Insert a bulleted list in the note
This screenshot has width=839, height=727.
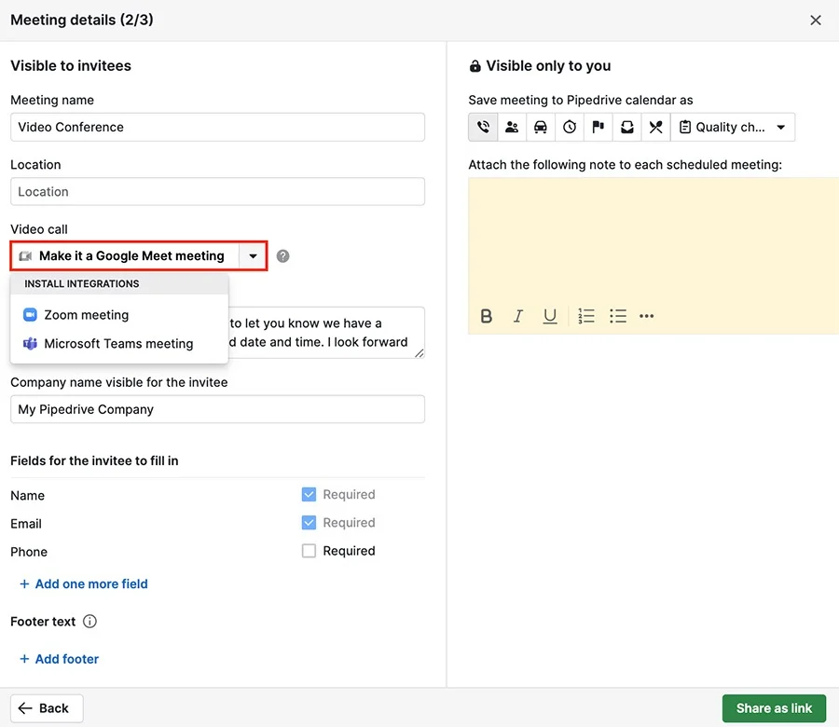click(617, 316)
